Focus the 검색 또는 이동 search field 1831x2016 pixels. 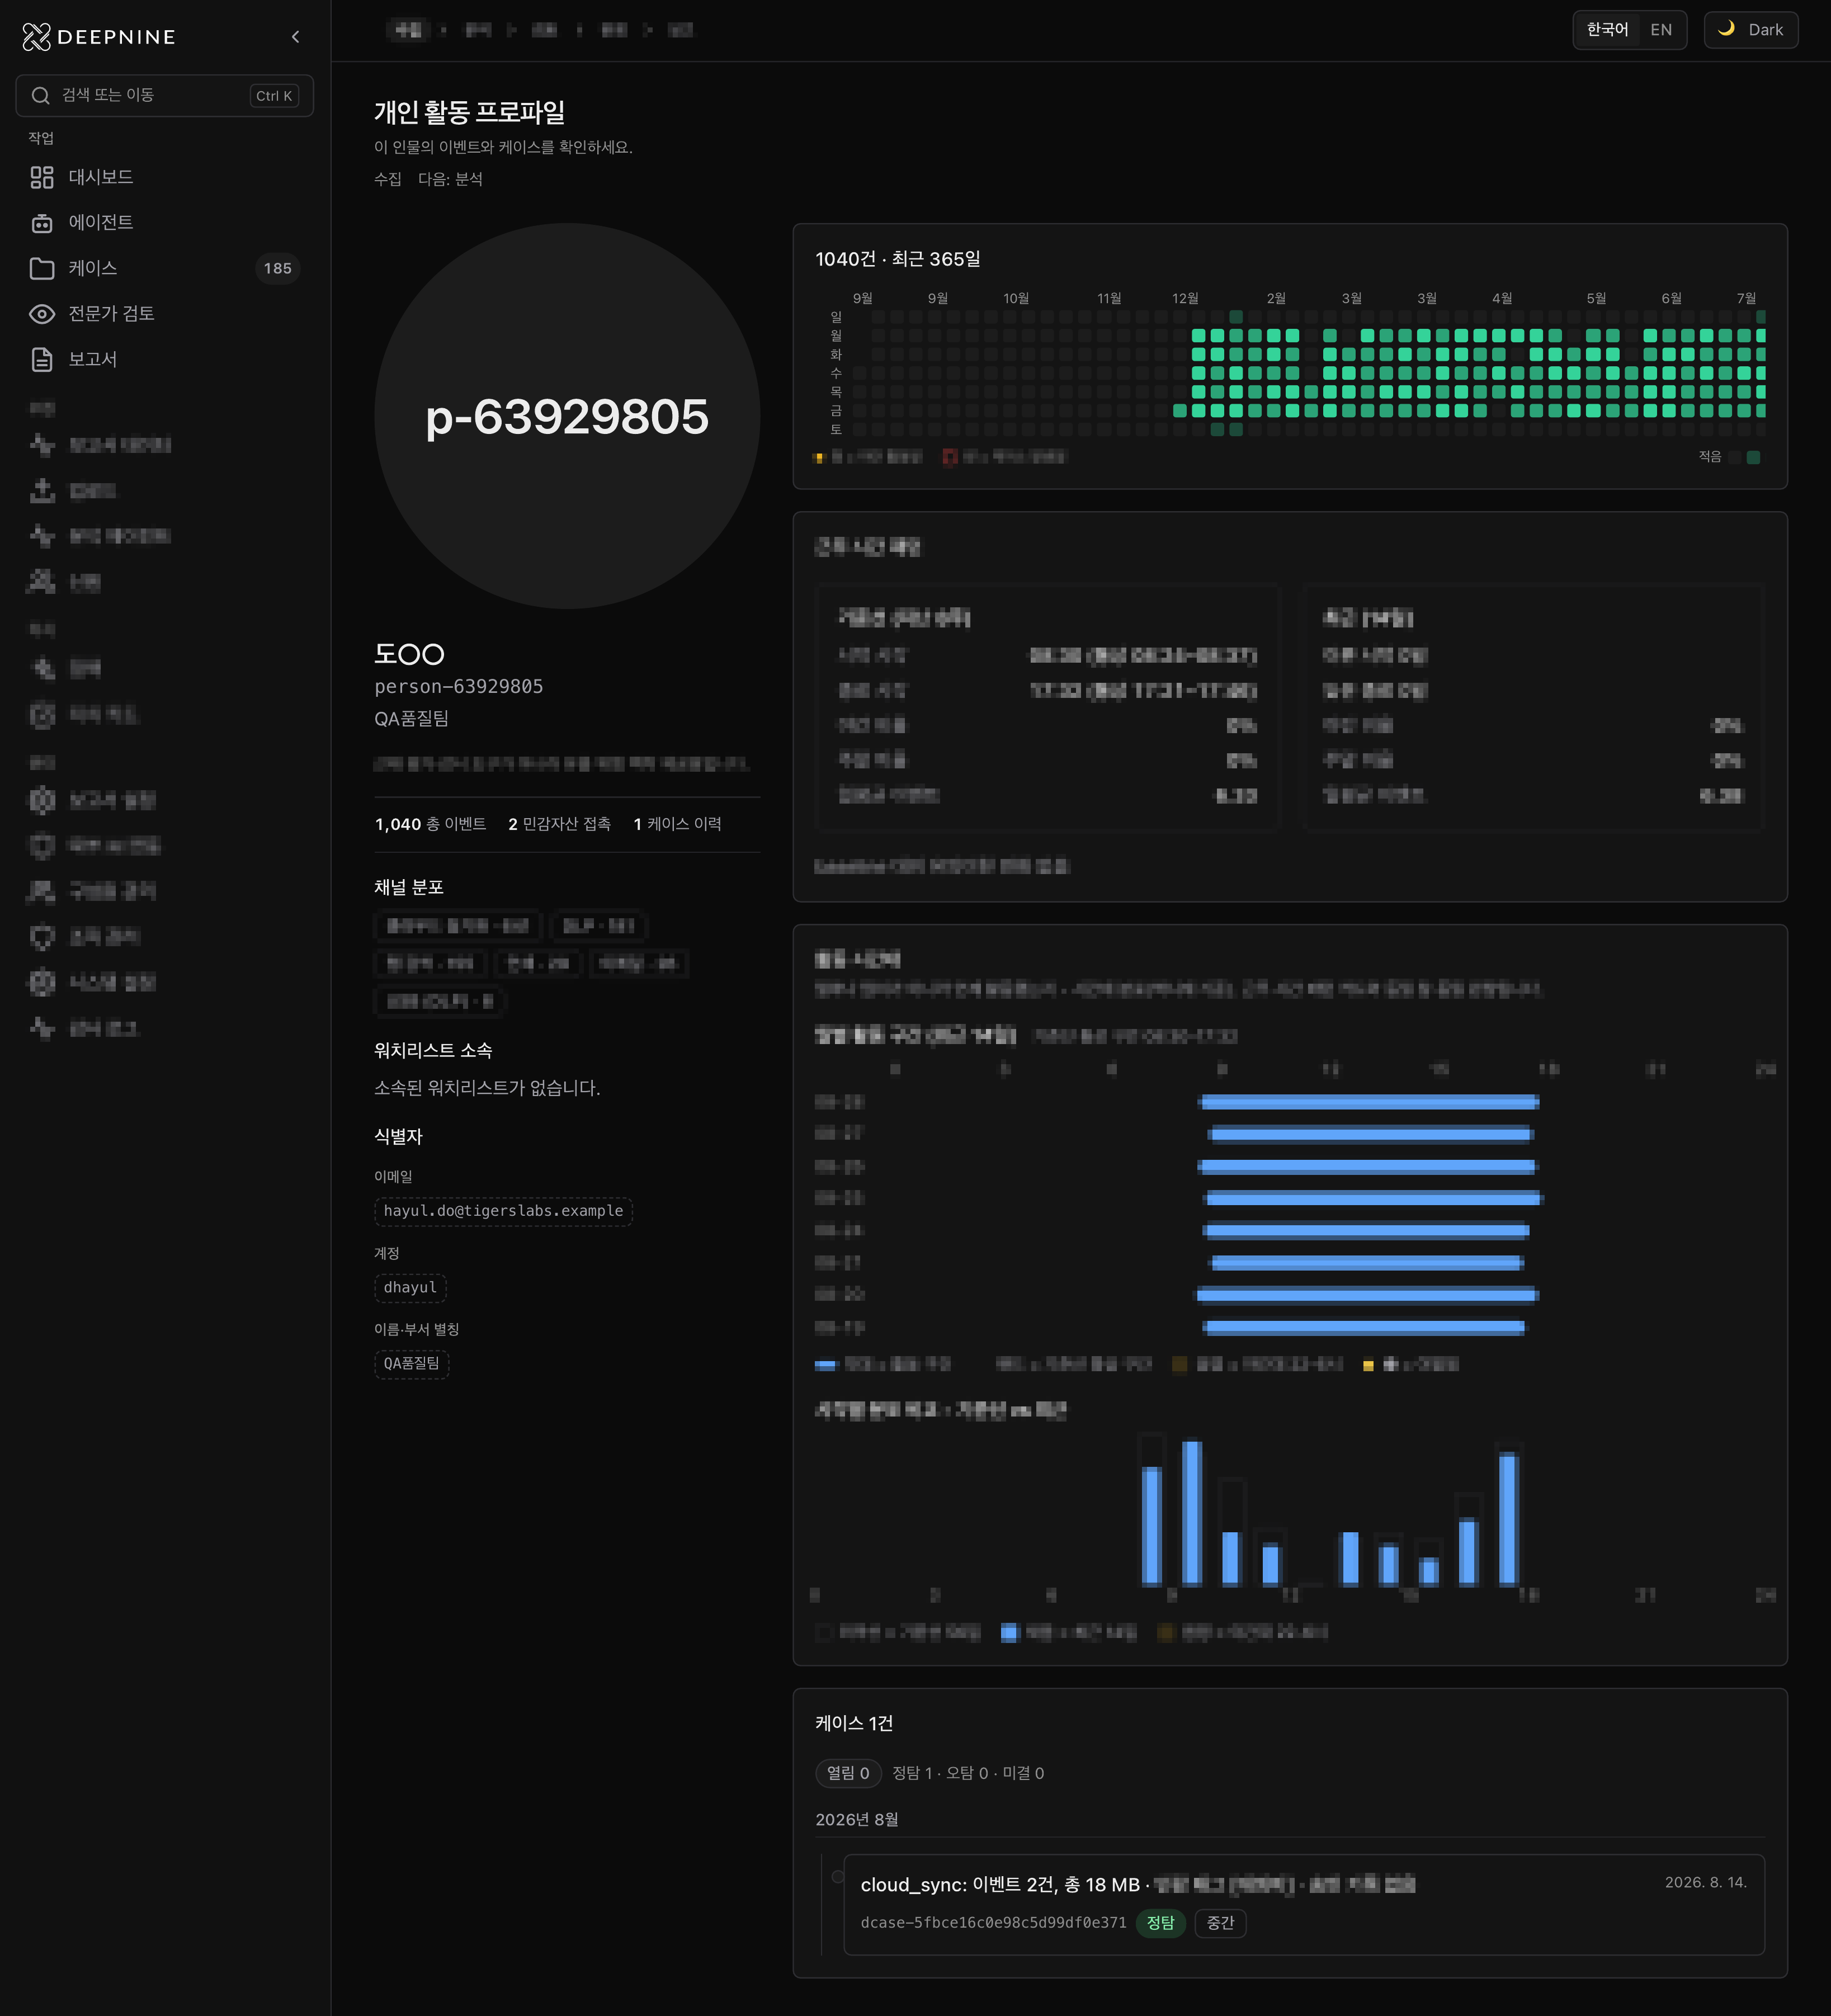pos(165,95)
